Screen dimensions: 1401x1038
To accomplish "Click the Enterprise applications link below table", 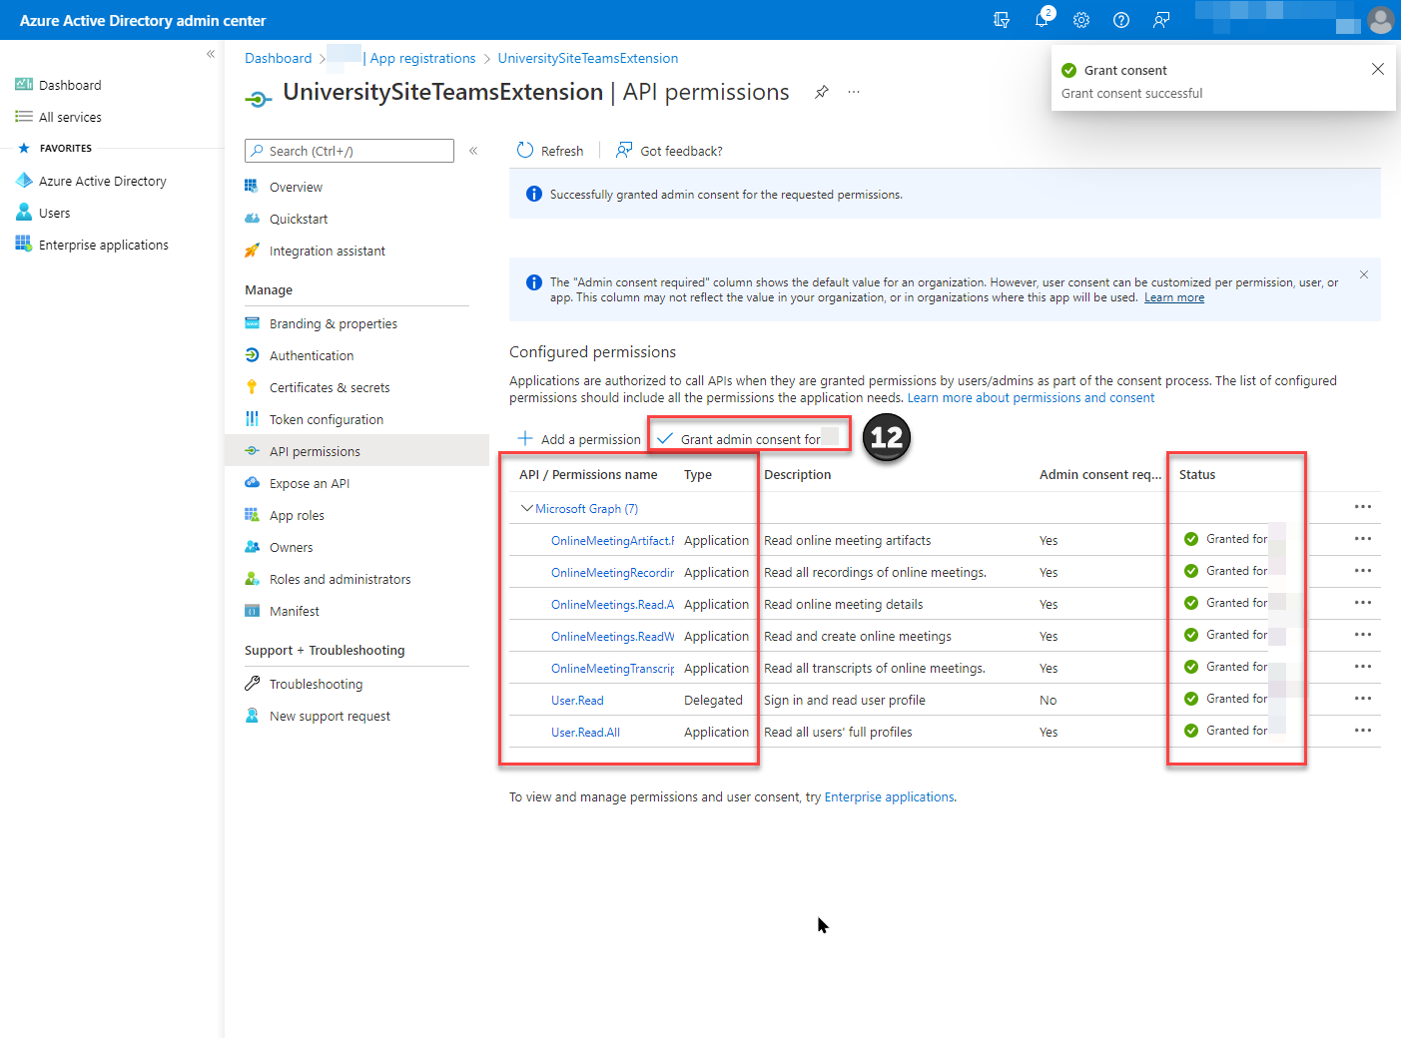I will coord(889,796).
